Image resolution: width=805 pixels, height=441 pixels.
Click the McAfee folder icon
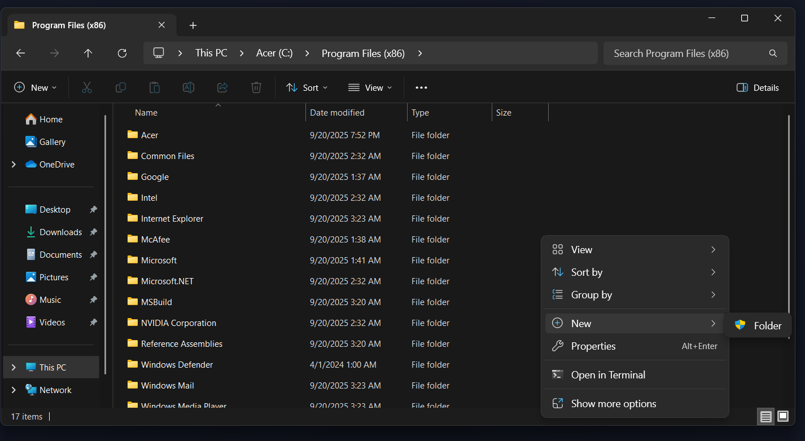[133, 239]
